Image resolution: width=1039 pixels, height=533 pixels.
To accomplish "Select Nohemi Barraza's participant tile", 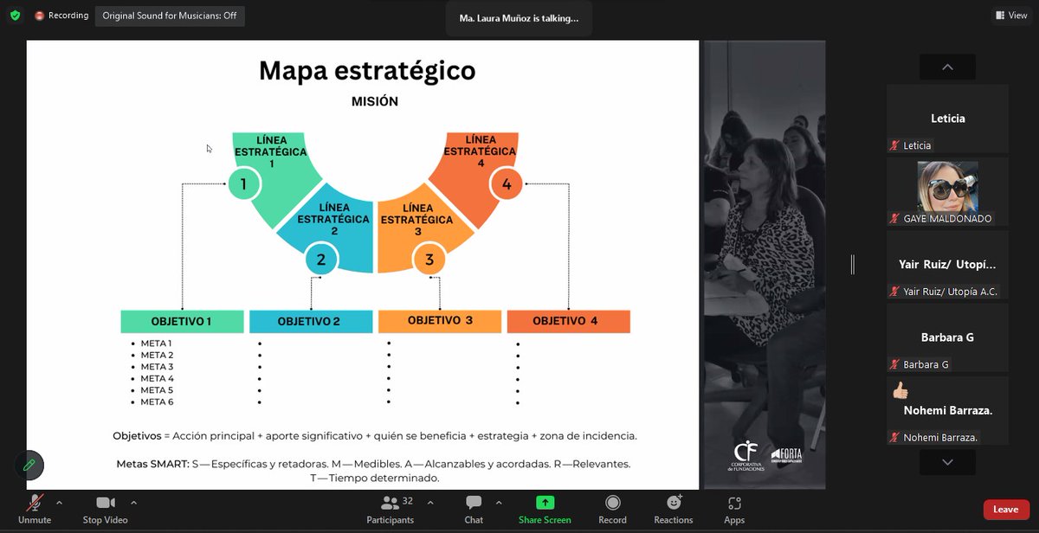I will tap(947, 410).
